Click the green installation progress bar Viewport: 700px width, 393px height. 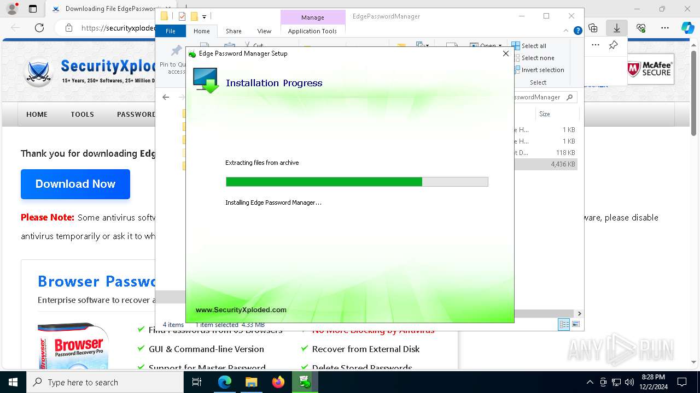(x=357, y=182)
